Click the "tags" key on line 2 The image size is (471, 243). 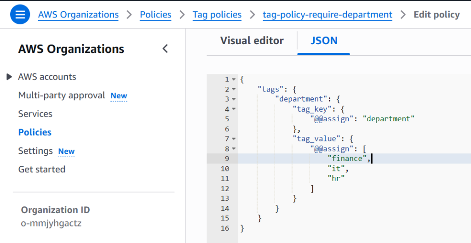pos(271,89)
